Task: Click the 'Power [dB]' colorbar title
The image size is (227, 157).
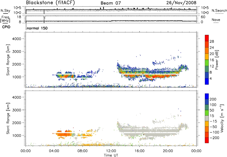Action: click(x=217, y=60)
